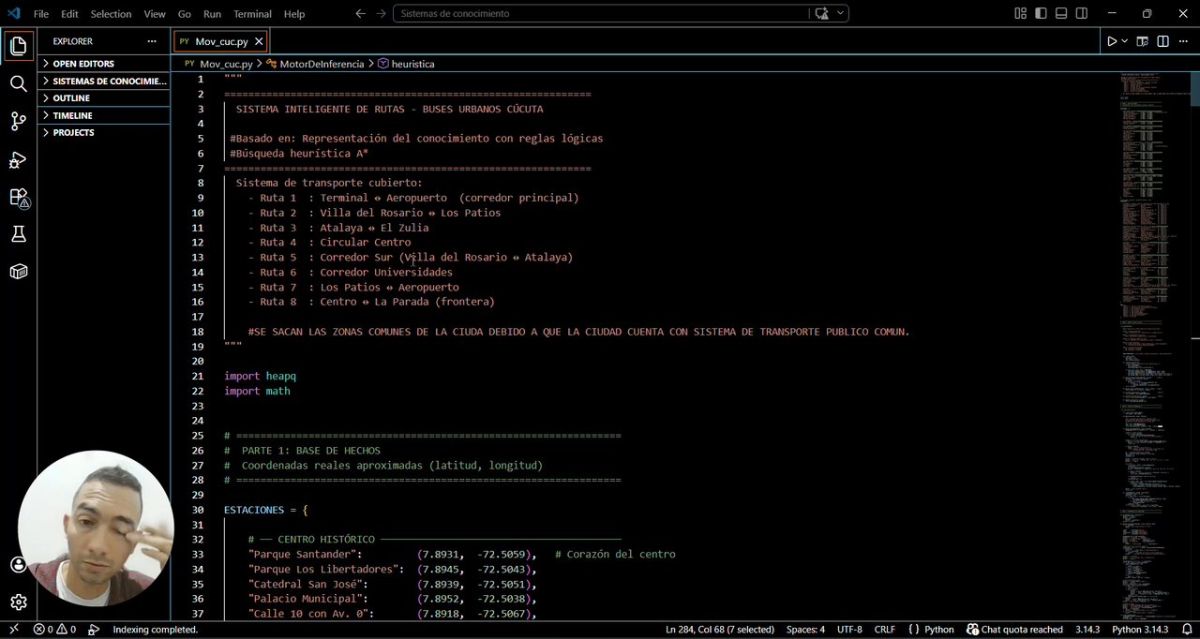The height and width of the screenshot is (639, 1200).
Task: Open the Testing flask icon
Action: [18, 234]
